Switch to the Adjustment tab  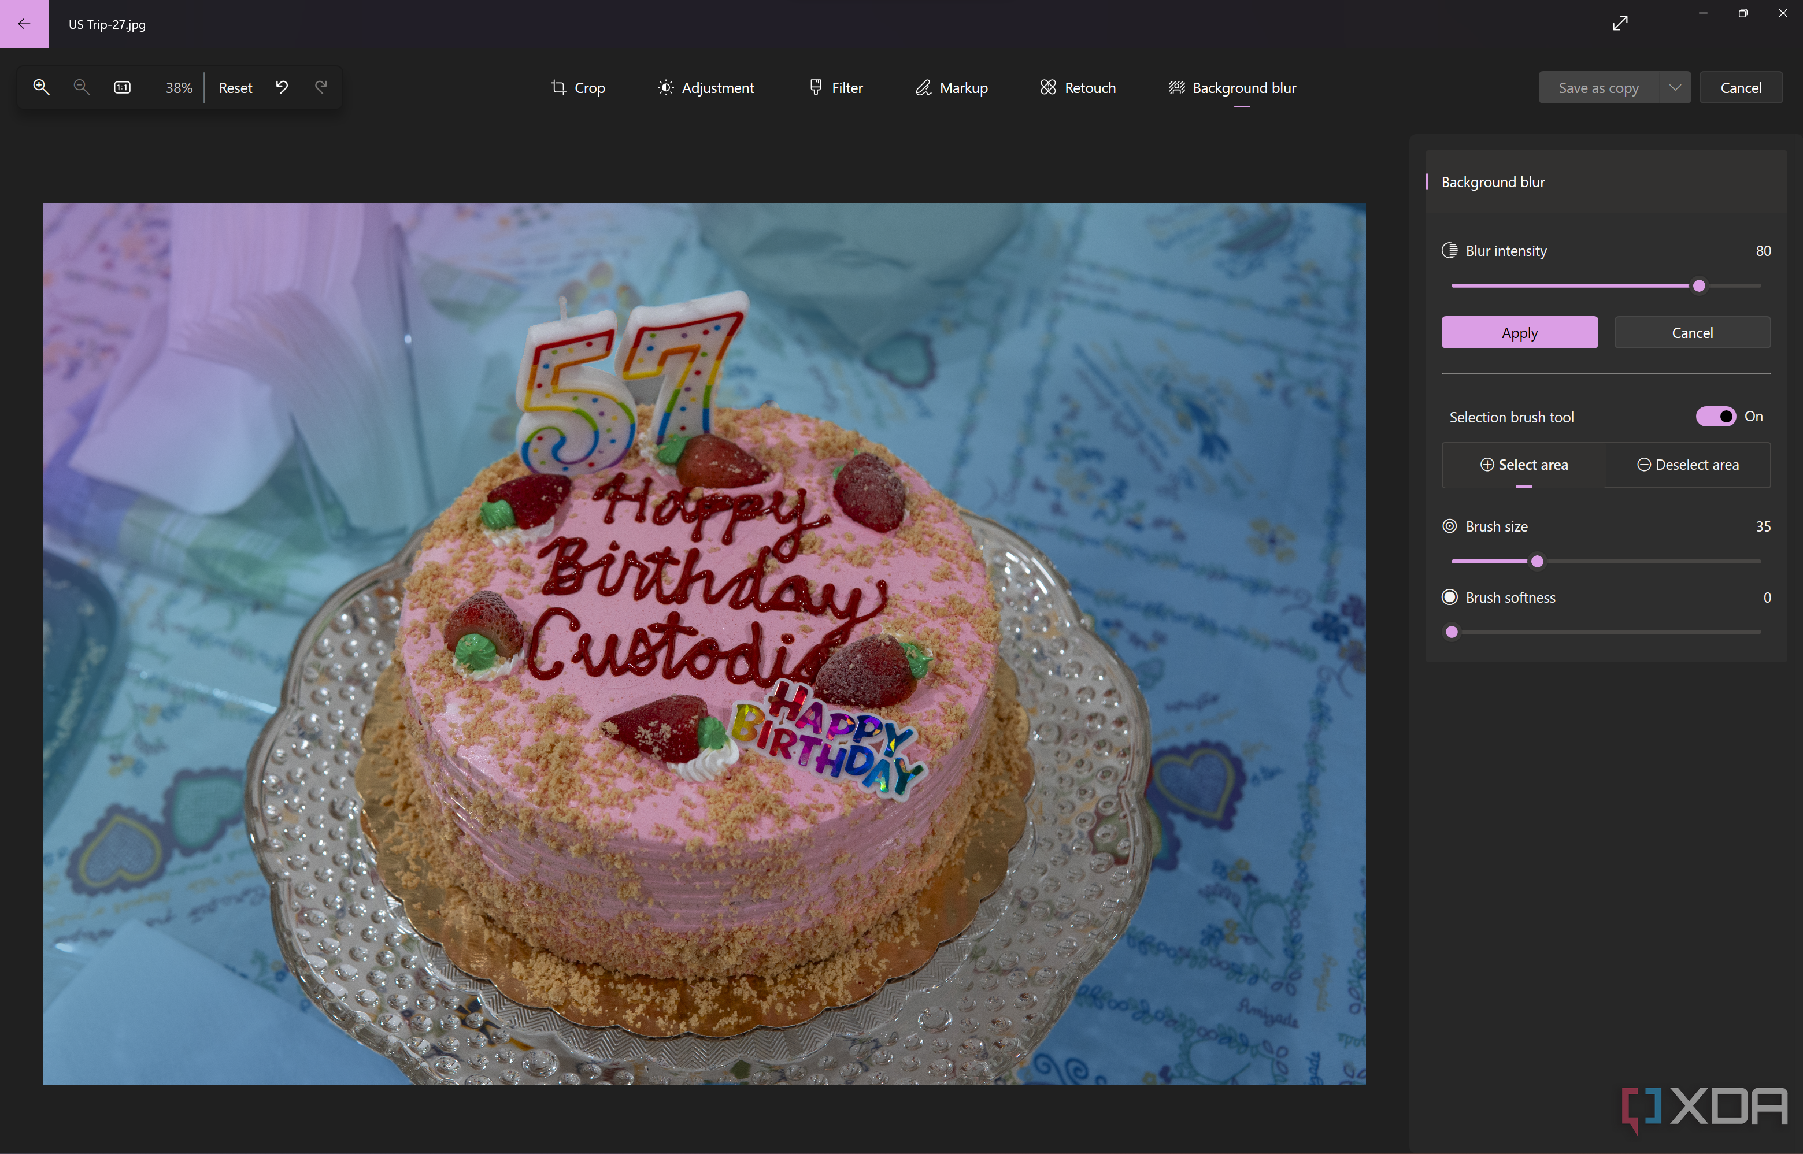(x=706, y=88)
